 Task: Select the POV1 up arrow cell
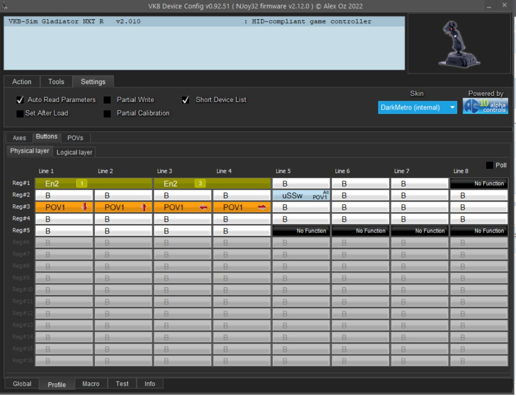point(123,207)
